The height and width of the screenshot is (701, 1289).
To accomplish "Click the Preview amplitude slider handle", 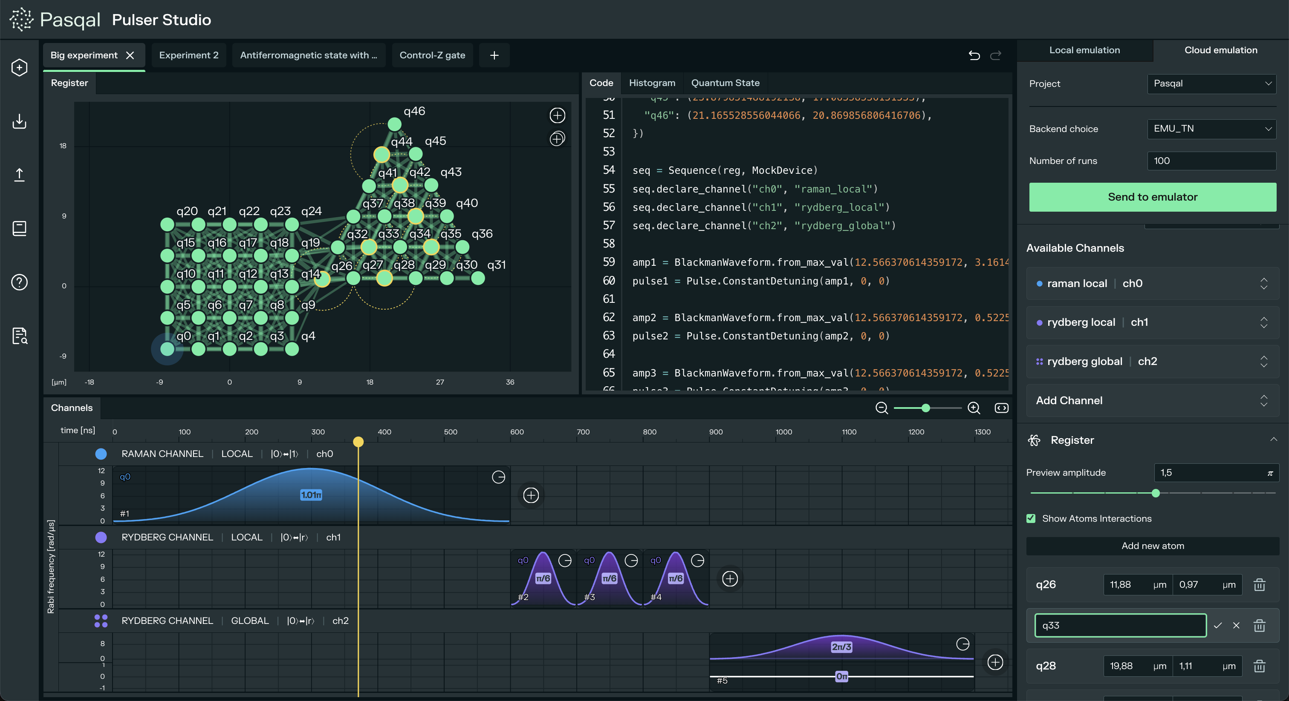I will click(1156, 493).
